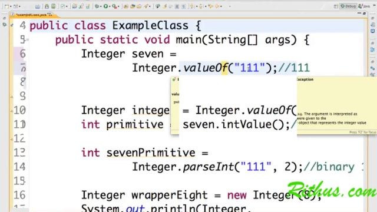Click the checkbox-style toolbar icon with dropdown

63,6
